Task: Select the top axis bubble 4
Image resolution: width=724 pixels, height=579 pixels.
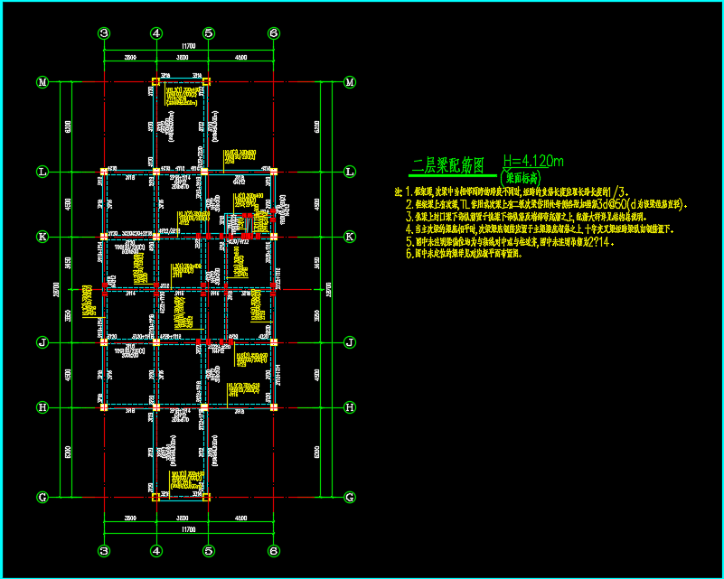Action: 156,33
